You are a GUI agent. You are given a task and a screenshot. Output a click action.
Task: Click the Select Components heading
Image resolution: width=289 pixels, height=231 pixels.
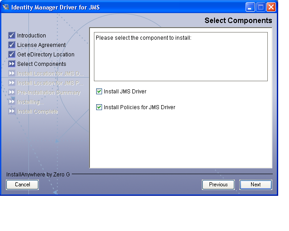point(238,20)
